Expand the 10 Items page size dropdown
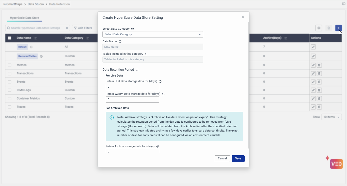Image resolution: width=347 pixels, height=186 pixels. 332,117
